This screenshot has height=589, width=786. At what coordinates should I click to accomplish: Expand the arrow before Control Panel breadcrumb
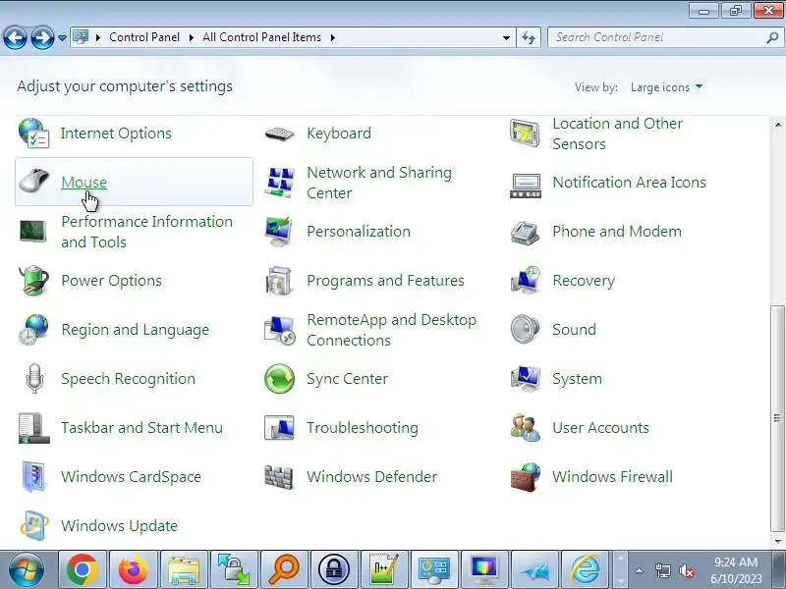click(98, 37)
